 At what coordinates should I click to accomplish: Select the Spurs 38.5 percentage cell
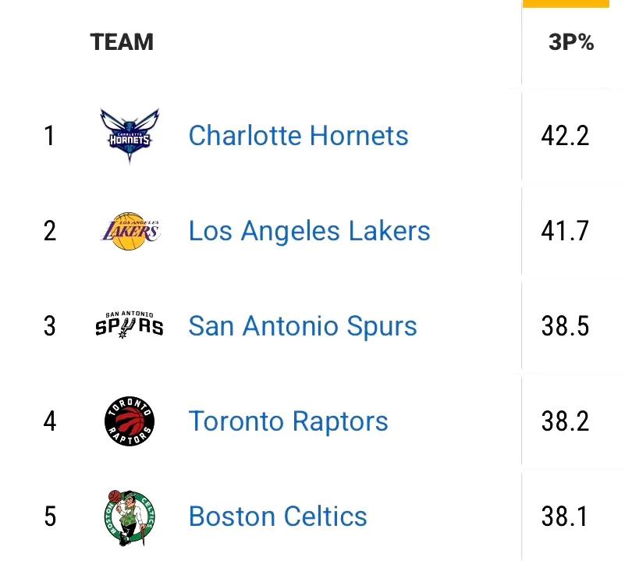click(x=565, y=326)
